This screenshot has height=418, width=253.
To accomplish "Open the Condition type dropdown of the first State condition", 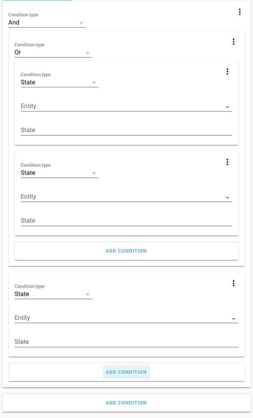I will pos(59,82).
